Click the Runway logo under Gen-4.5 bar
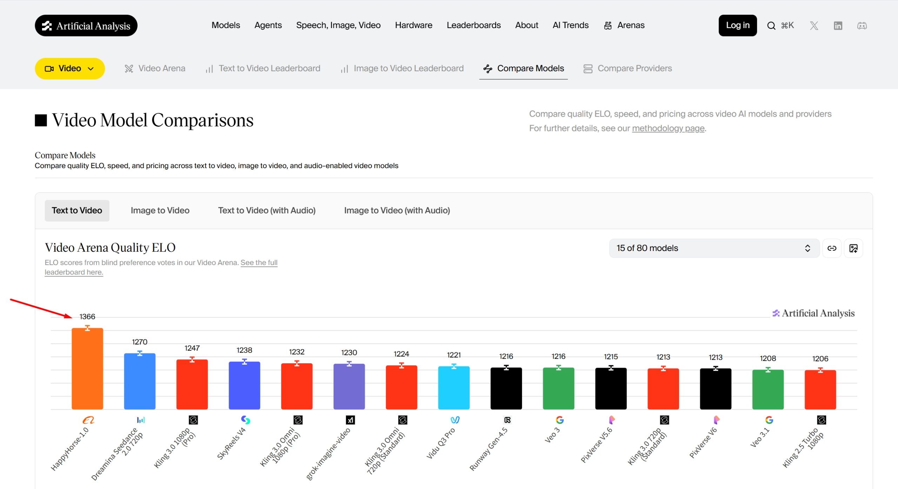This screenshot has height=489, width=898. 507,420
